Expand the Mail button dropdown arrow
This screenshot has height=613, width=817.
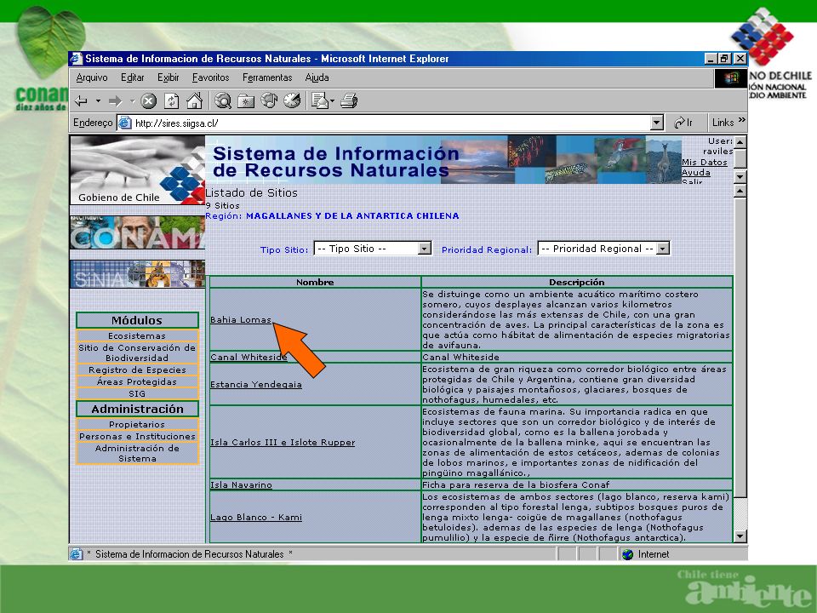[332, 101]
